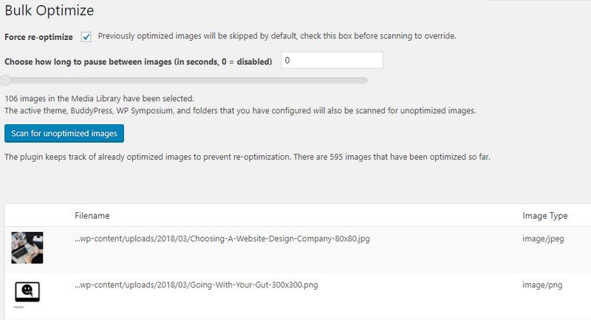Screen dimensions: 591x320
Task: Select the Choosing-A-Website-Design-Company-80x80.jpg filename
Action: 222,239
